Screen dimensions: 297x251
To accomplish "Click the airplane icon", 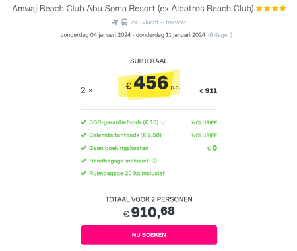I will tap(115, 22).
